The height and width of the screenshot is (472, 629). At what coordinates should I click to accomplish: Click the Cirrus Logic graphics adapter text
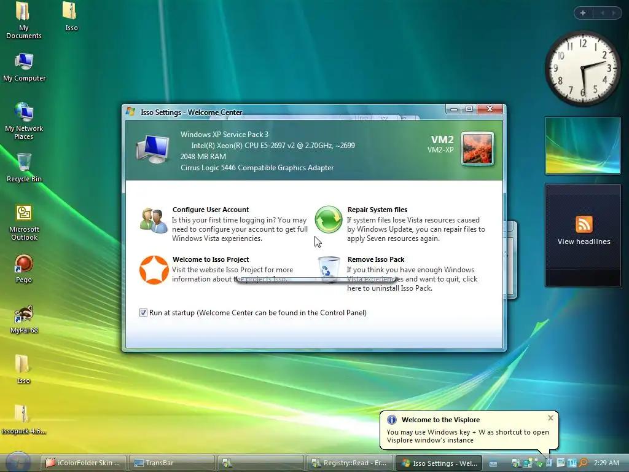tap(257, 168)
